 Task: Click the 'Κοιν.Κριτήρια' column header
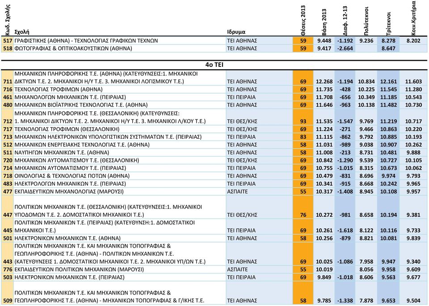413,18
